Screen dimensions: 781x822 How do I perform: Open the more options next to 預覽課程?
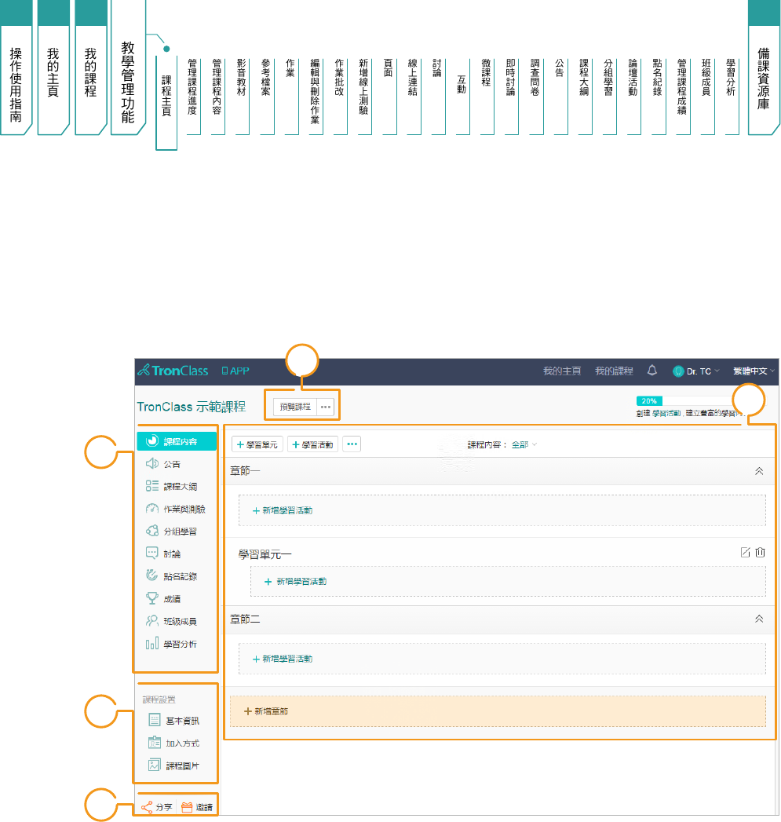326,407
